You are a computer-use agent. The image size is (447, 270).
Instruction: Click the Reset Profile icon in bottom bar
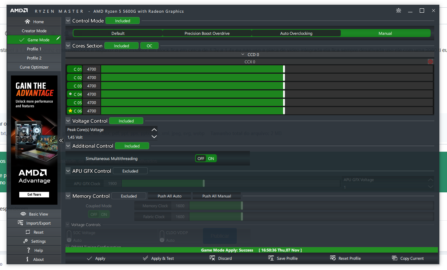(333, 258)
